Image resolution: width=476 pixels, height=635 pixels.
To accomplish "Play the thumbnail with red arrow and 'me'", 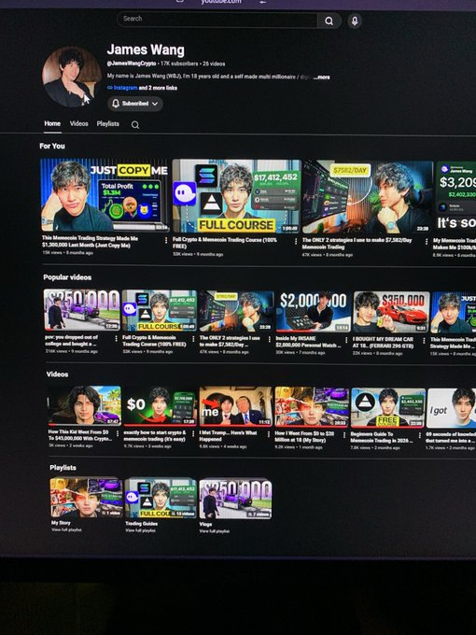I will pyautogui.click(x=235, y=406).
